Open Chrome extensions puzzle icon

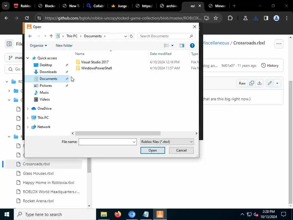click(230, 18)
